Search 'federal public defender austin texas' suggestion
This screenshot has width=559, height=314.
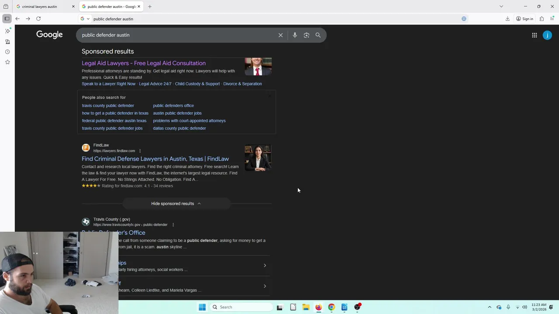click(114, 121)
